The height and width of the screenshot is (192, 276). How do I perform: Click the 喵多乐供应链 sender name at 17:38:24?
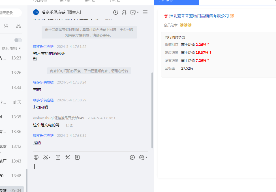click(x=43, y=82)
